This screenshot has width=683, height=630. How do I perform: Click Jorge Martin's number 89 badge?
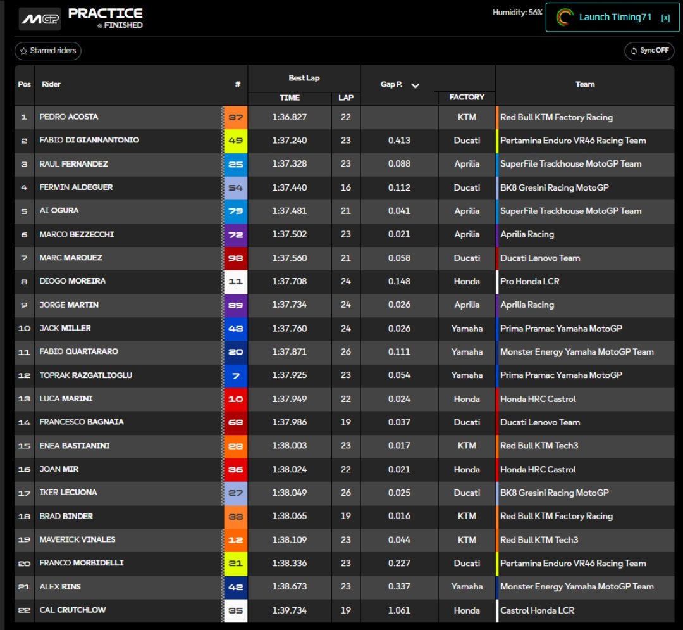point(236,305)
